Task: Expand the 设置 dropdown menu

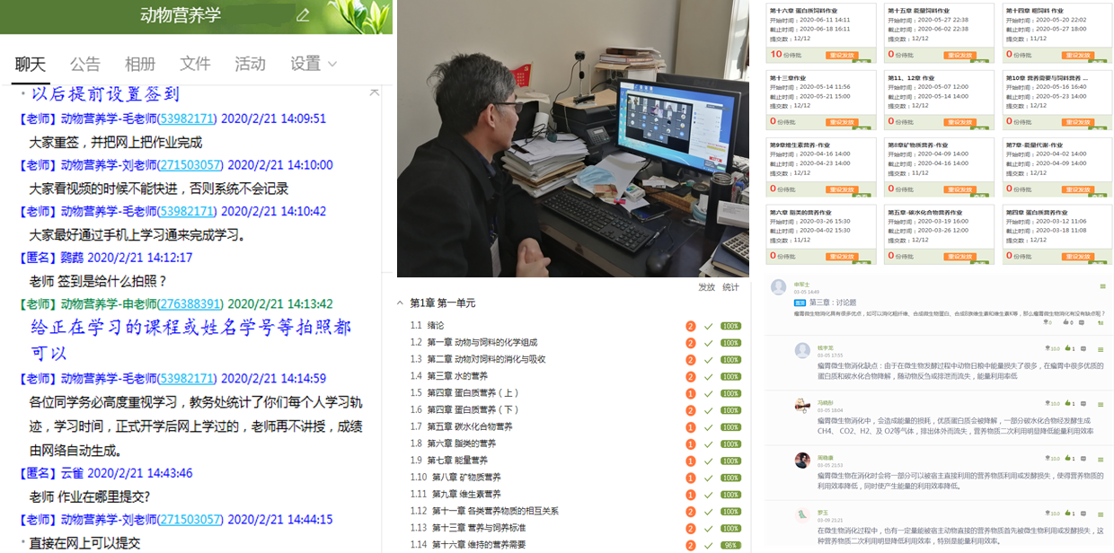Action: (x=313, y=64)
